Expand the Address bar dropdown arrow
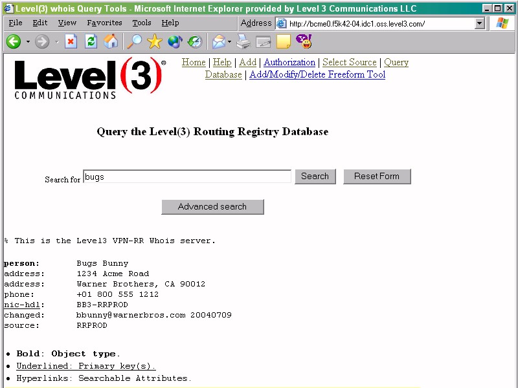Screen dimensions: 518x388 480,23
